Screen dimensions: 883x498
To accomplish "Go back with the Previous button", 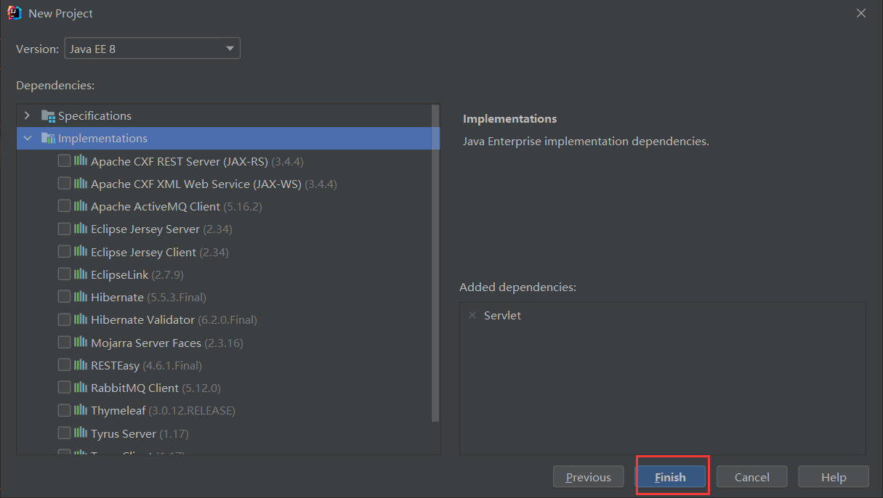I will click(x=588, y=477).
